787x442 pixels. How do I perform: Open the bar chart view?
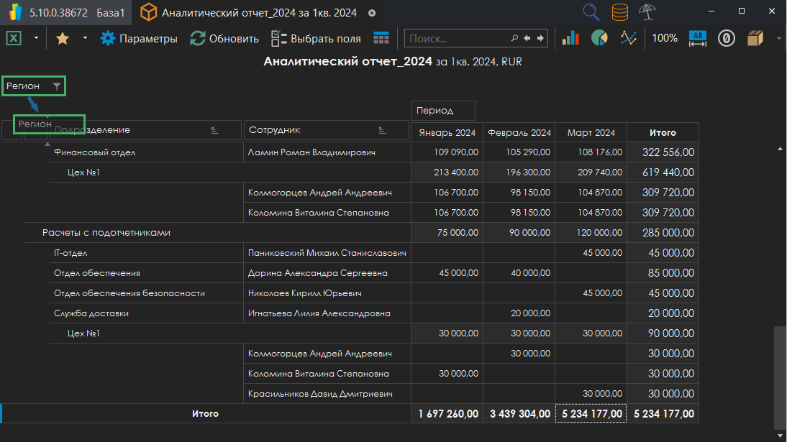(x=570, y=39)
